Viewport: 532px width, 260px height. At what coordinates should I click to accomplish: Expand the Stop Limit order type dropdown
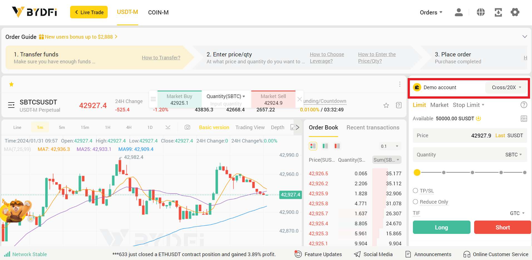coord(469,105)
